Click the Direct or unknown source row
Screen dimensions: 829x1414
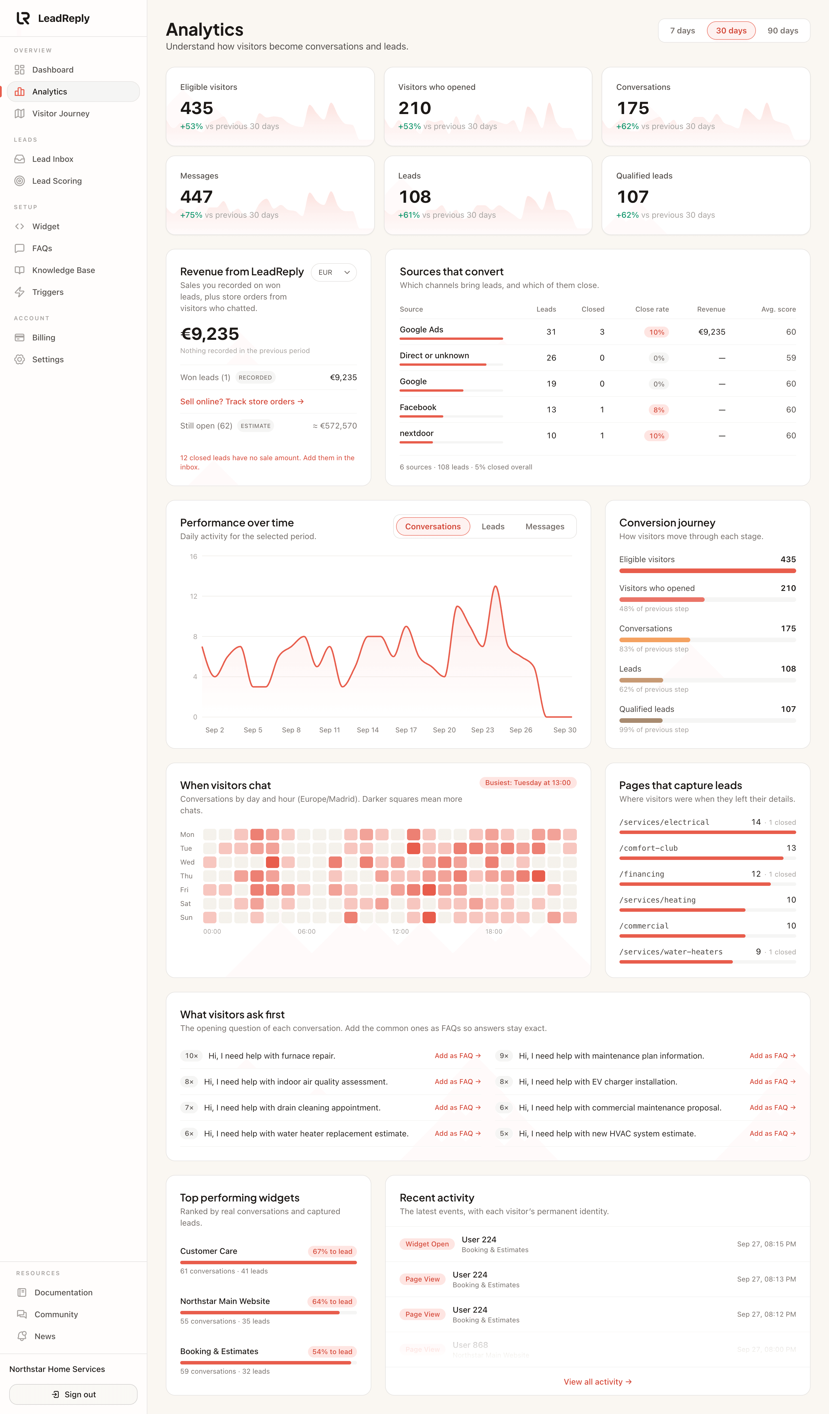click(597, 357)
